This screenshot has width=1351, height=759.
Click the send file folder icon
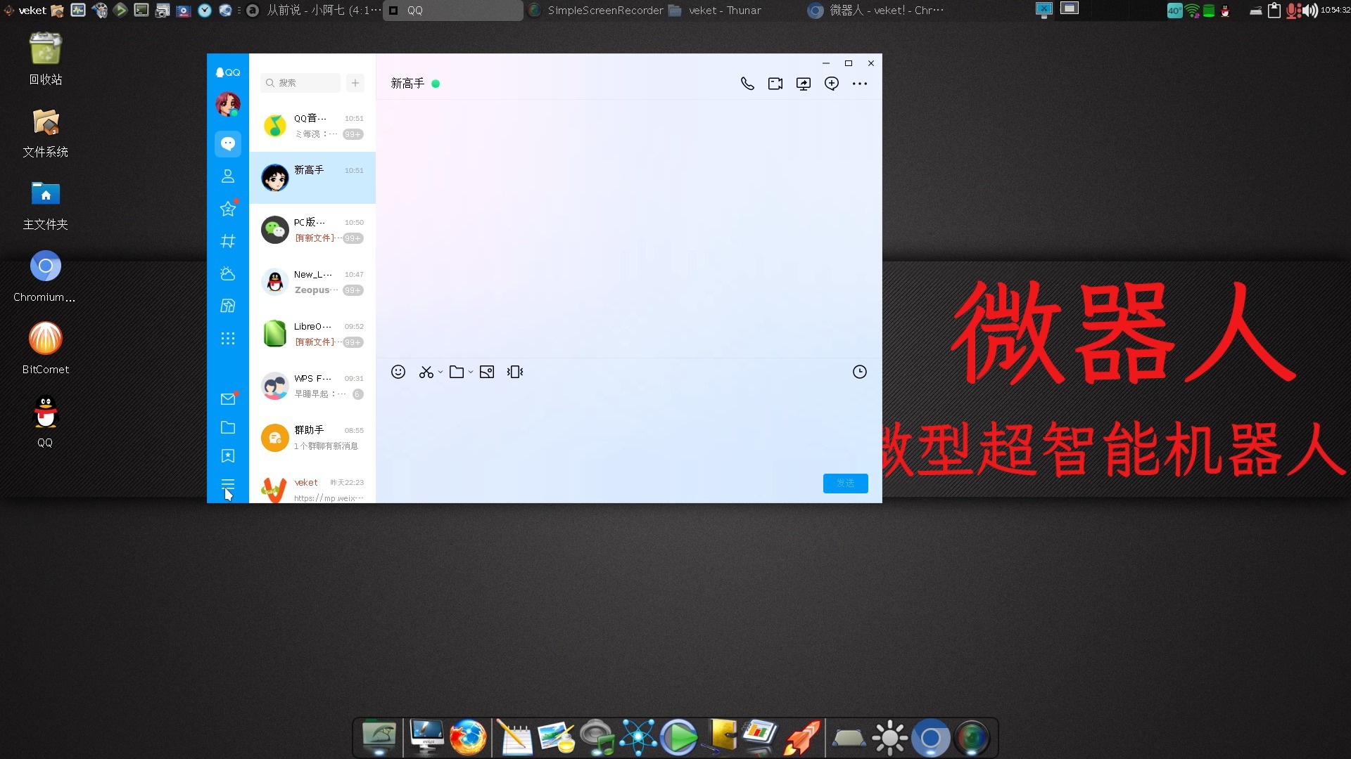(457, 372)
